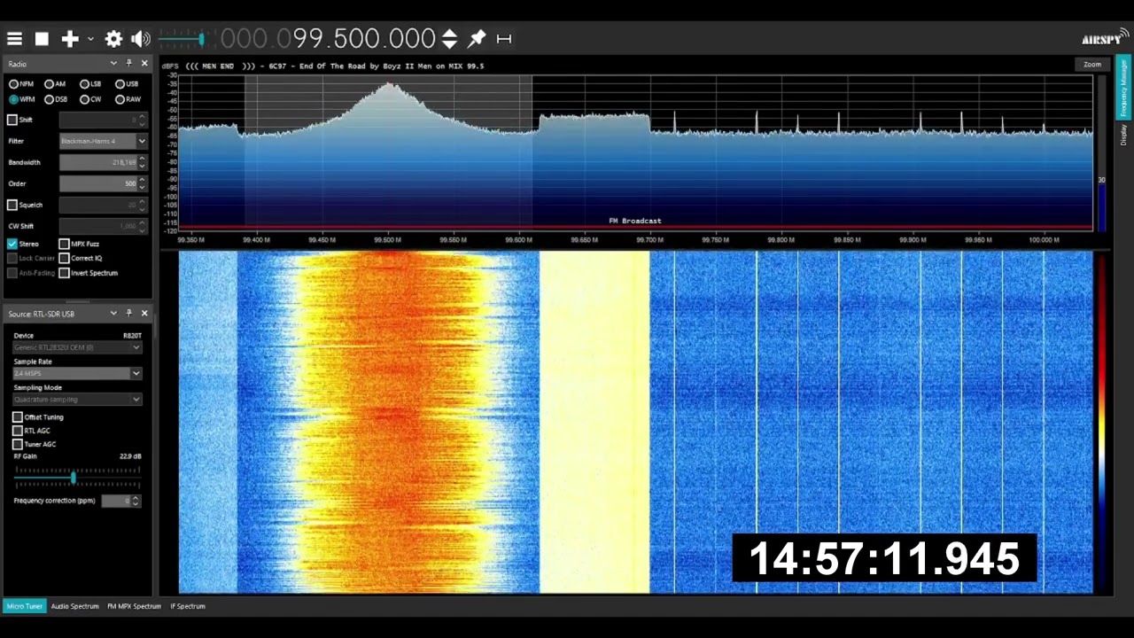
Task: Open the hamburger main menu
Action: 14,39
